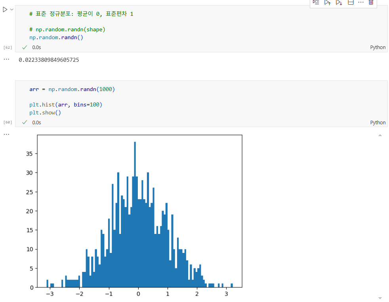
Task: Click execution count [62] label
Action: coord(8,47)
